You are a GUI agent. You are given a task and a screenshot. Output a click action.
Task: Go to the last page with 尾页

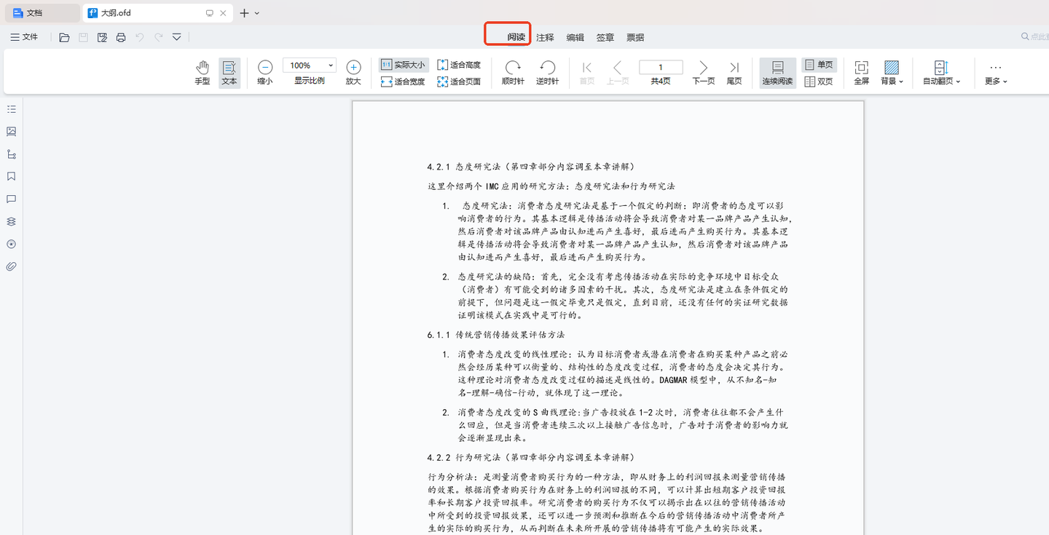point(734,71)
